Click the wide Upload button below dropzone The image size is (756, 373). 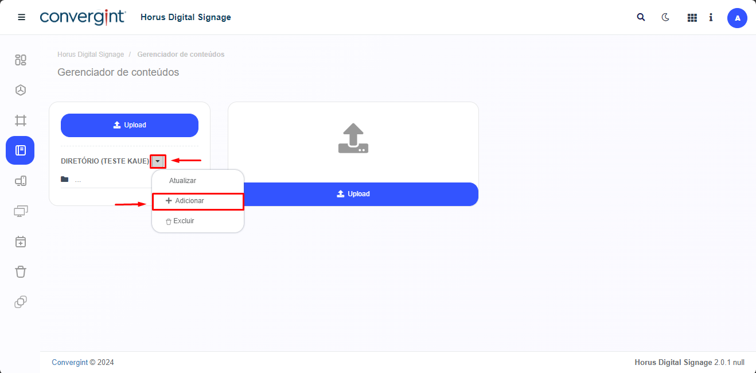pos(353,194)
